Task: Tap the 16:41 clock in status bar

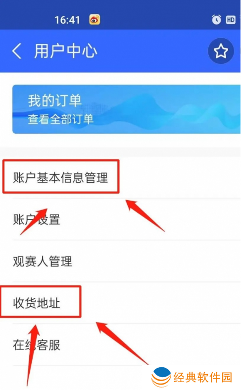Action: (x=67, y=20)
